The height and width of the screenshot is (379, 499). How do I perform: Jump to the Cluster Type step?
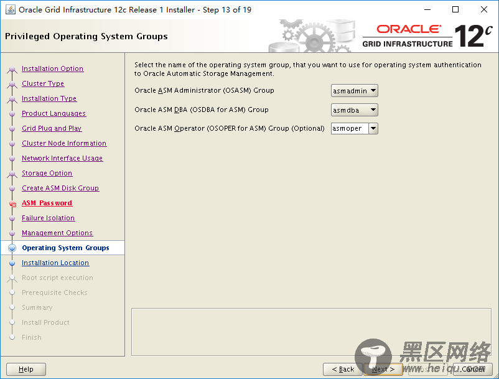click(x=43, y=83)
